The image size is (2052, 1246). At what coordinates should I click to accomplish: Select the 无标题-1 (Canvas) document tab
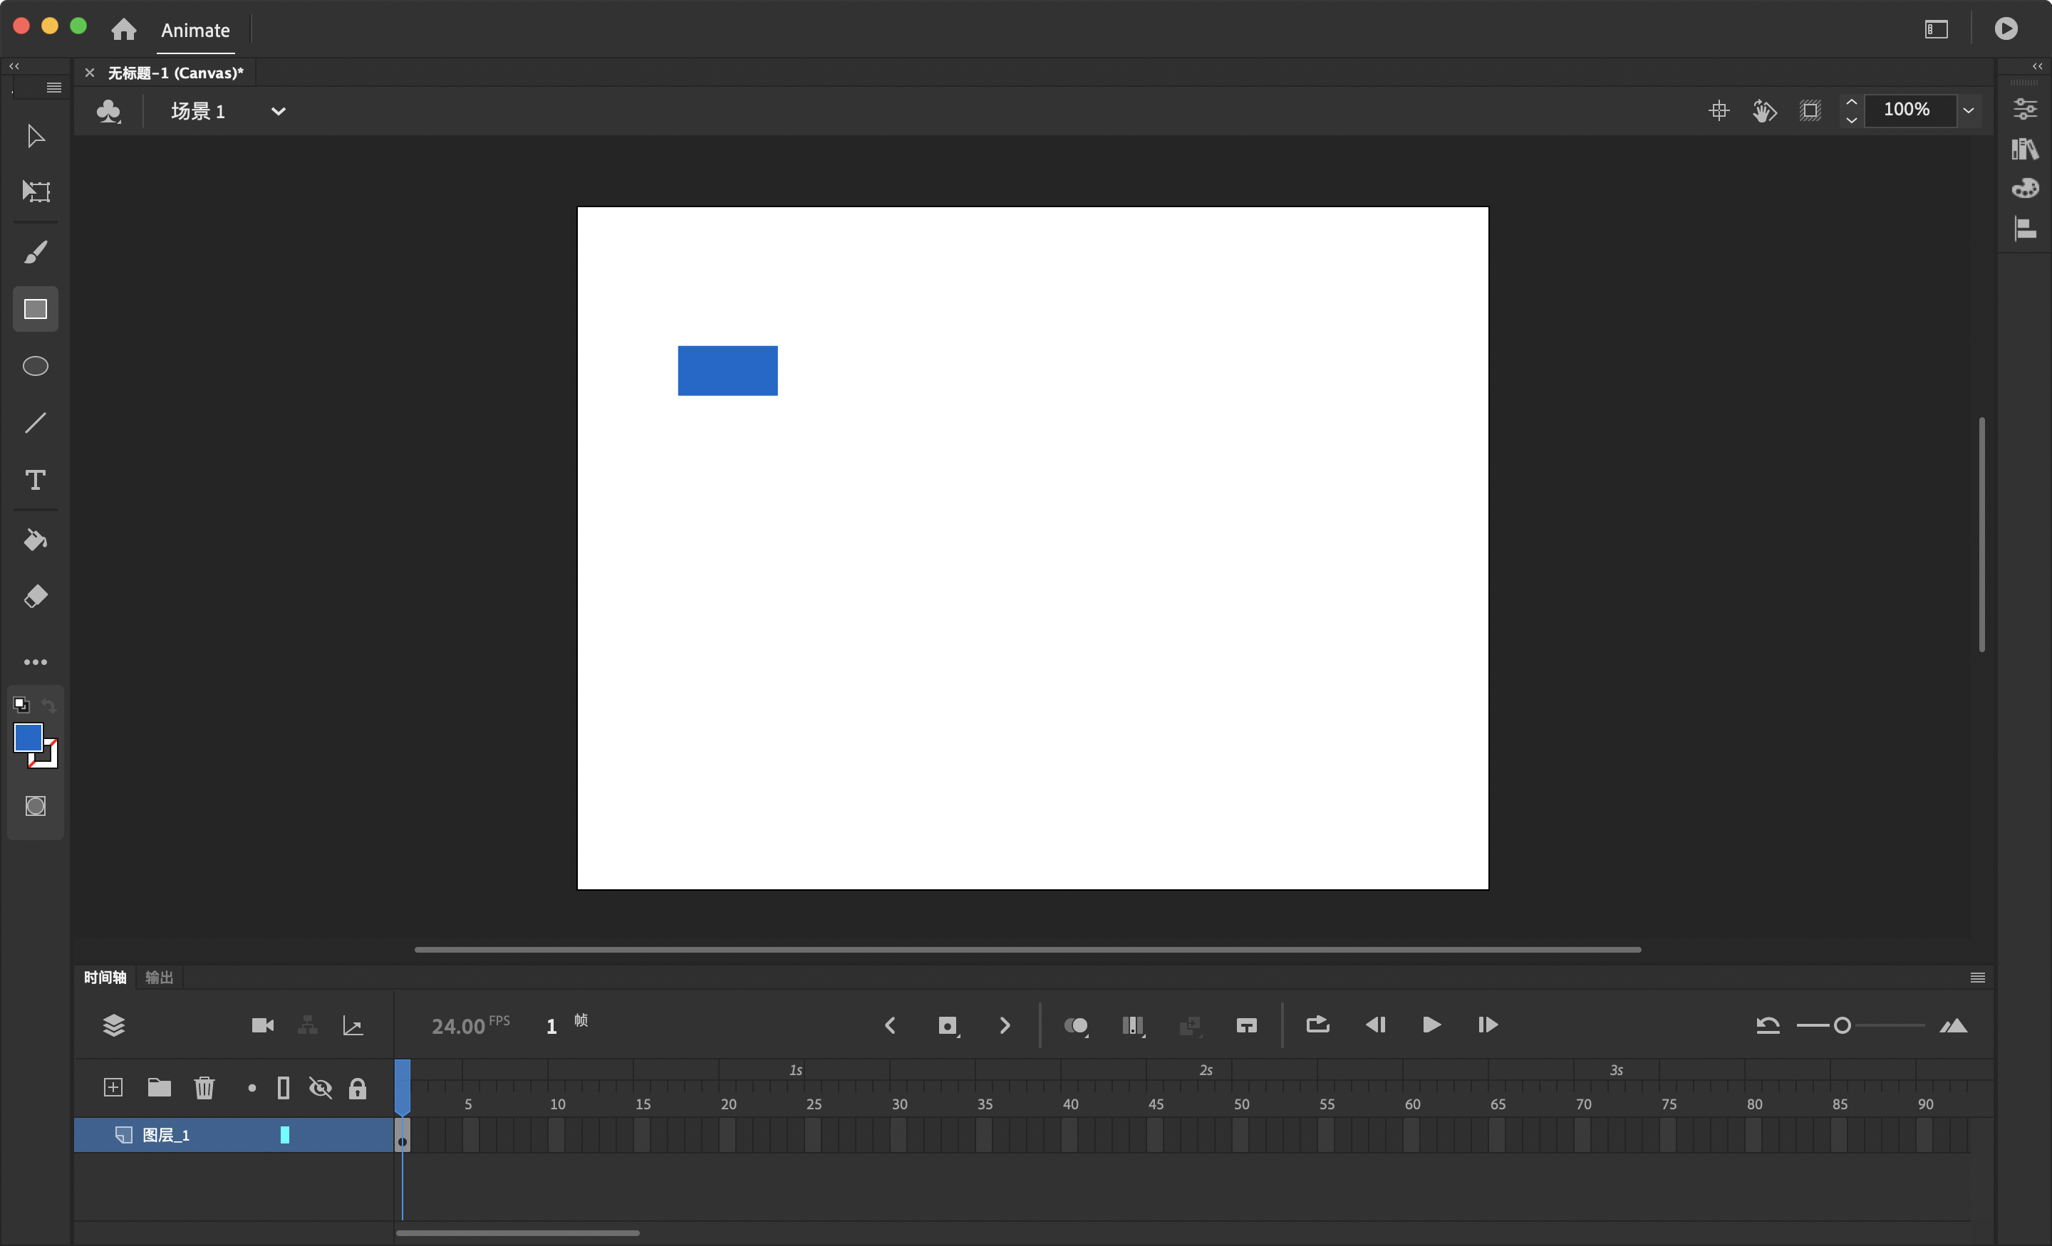175,73
